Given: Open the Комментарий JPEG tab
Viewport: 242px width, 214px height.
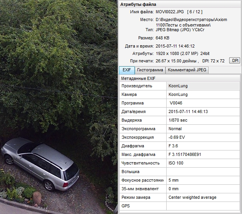Looking at the screenshot, I should click(x=187, y=70).
